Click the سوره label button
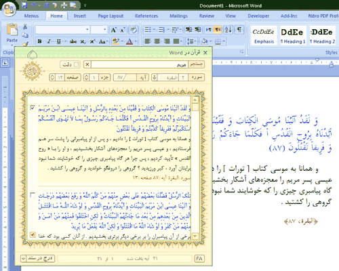 [197, 77]
